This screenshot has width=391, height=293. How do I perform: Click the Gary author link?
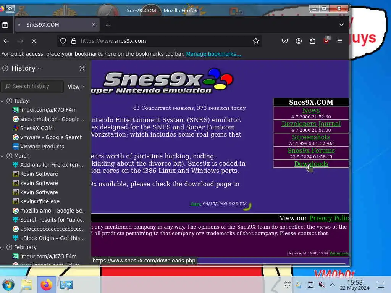tap(195, 204)
